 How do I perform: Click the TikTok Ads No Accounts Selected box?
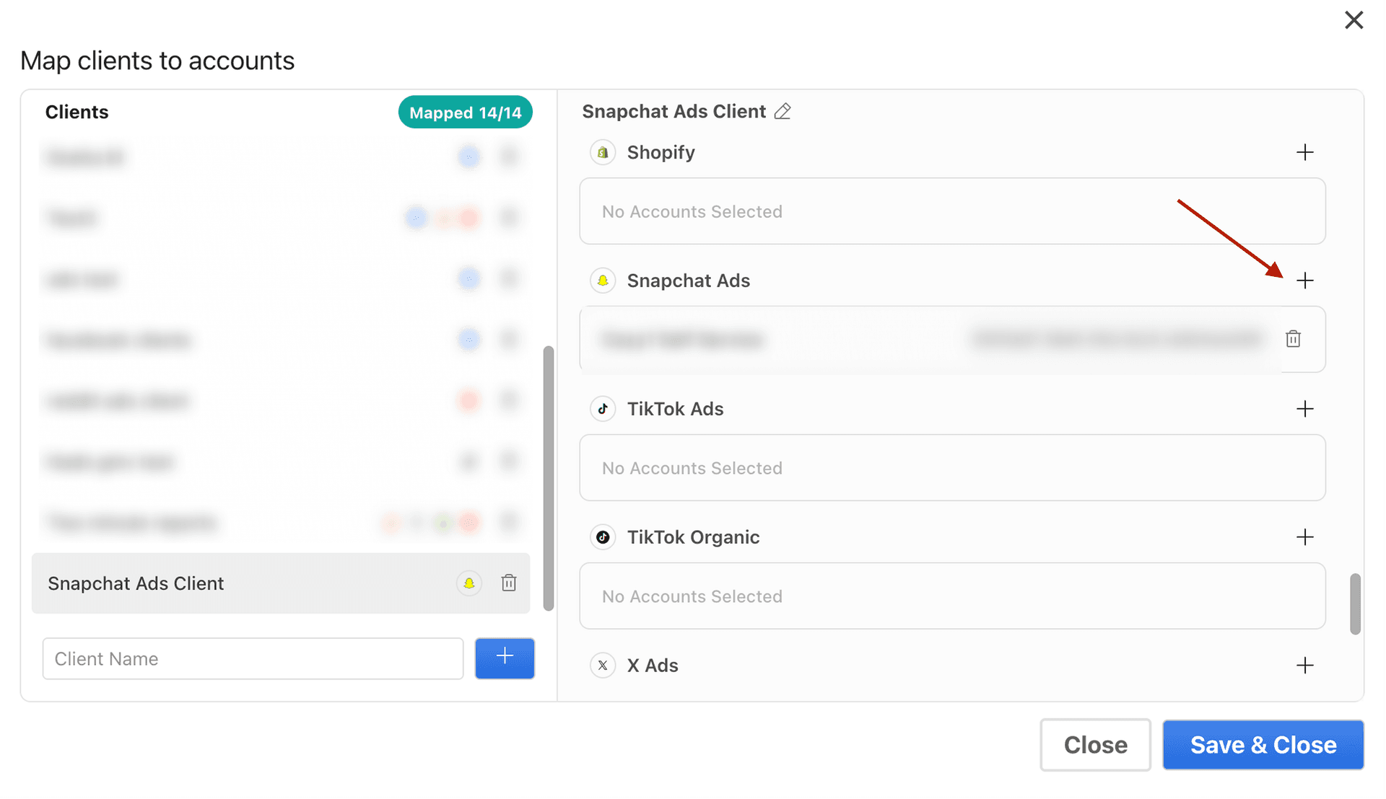click(952, 468)
